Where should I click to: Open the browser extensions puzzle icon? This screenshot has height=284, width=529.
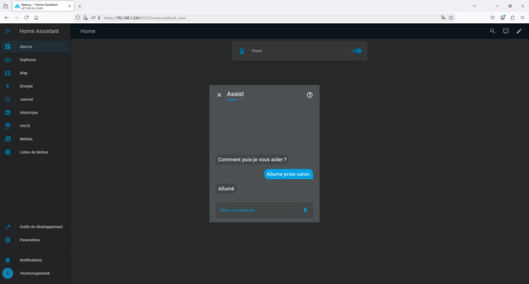point(512,18)
